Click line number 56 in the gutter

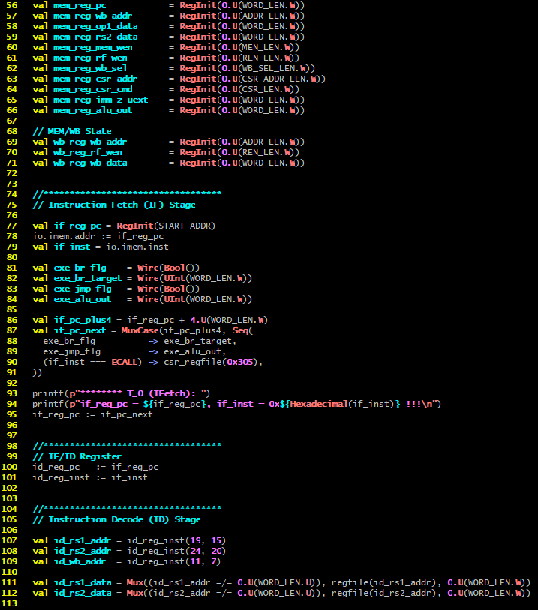click(12, 5)
